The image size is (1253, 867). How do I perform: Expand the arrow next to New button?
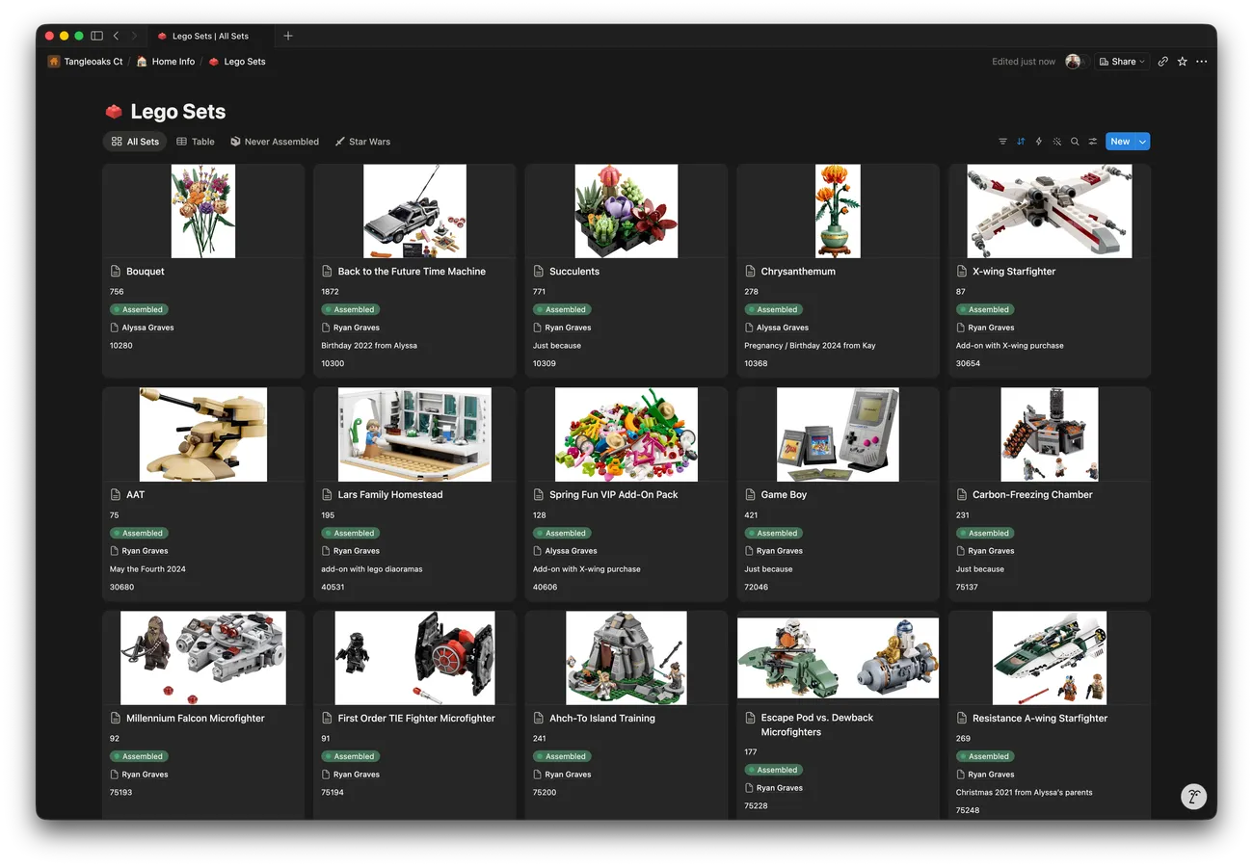tap(1142, 142)
